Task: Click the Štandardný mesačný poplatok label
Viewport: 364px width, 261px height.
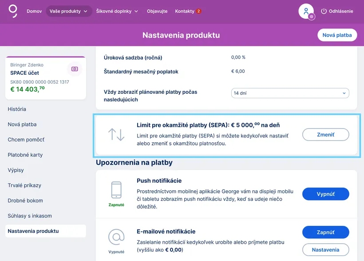Action: [x=141, y=72]
